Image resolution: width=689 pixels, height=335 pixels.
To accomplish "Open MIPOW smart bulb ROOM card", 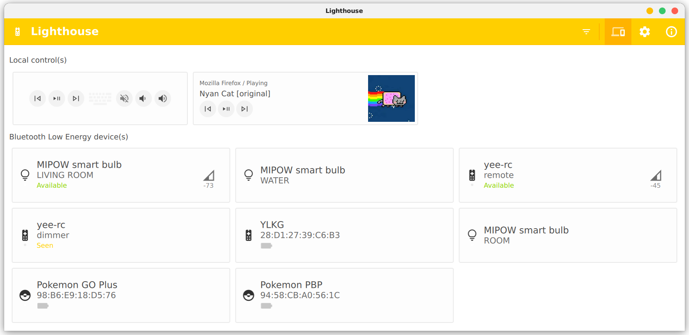I will (x=568, y=235).
